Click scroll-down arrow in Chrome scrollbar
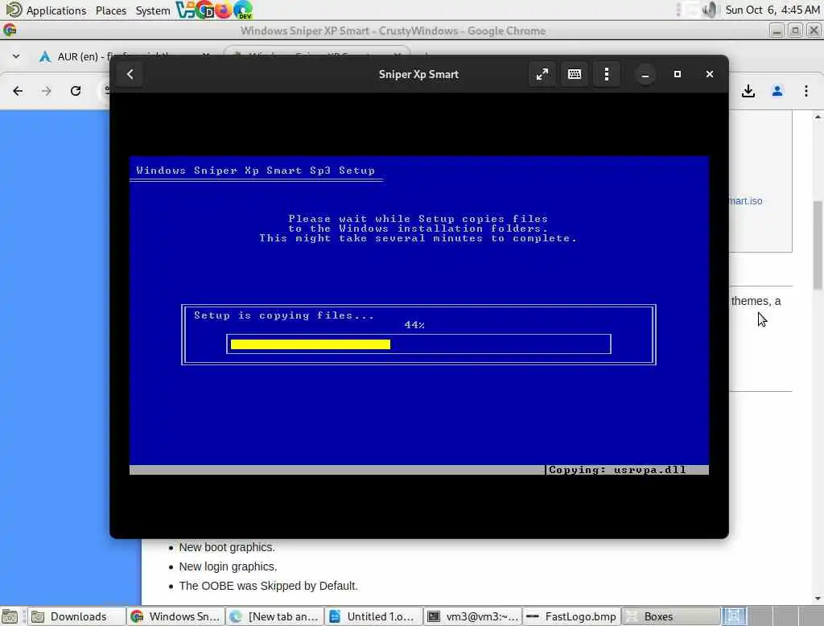 (x=818, y=598)
